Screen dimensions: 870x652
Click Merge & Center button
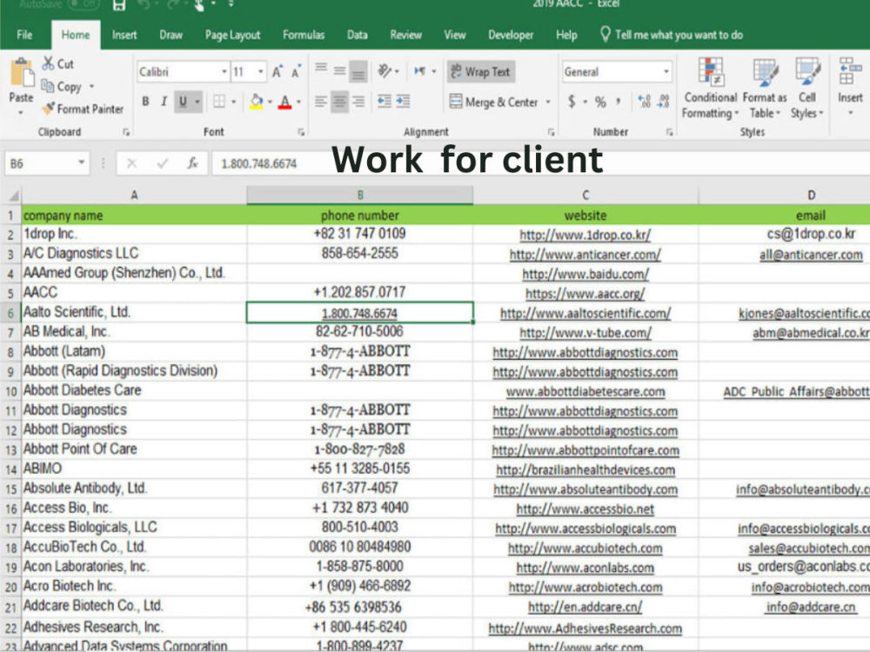point(494,102)
